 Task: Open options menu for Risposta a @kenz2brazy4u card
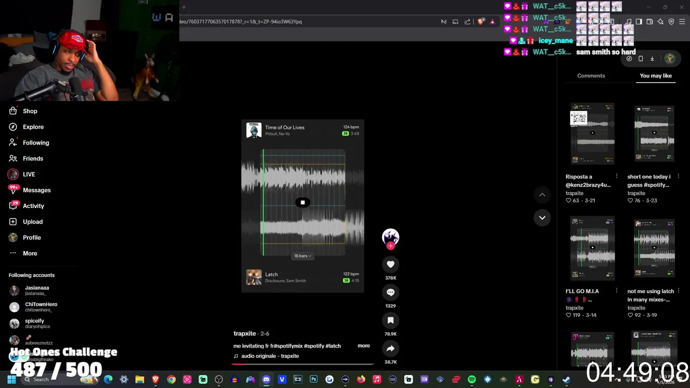tap(616, 176)
